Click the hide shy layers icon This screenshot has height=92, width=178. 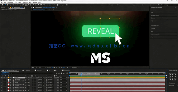pyautogui.click(x=59, y=73)
